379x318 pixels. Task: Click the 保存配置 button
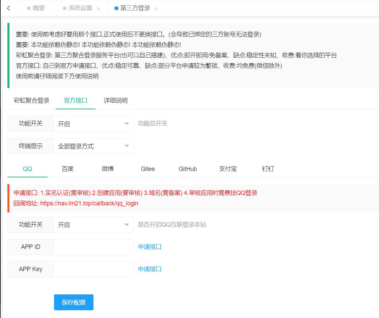pyautogui.click(x=74, y=302)
